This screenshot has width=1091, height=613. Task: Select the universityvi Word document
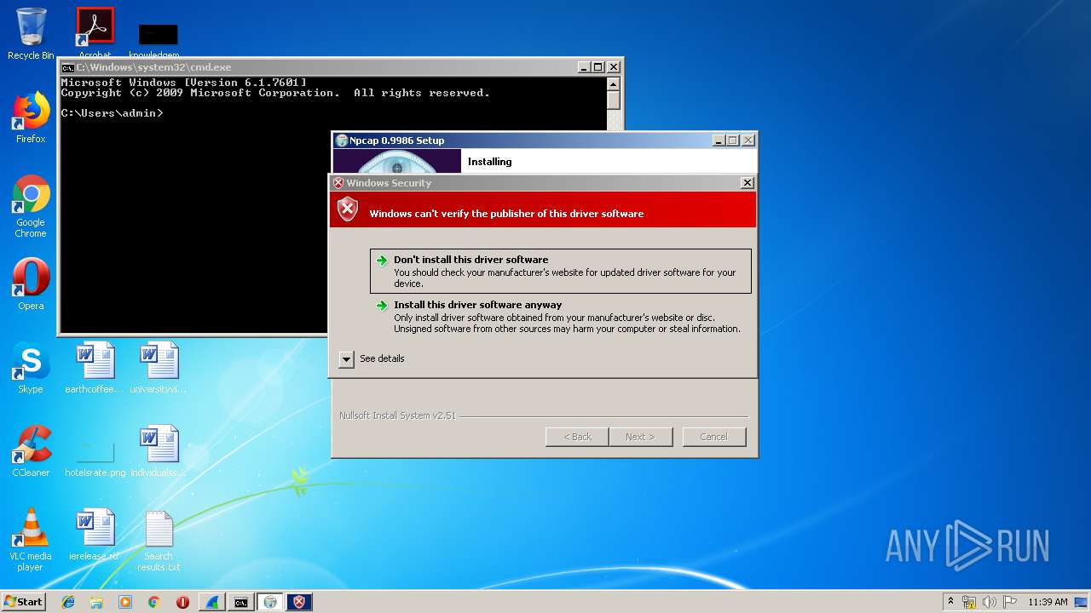point(159,368)
